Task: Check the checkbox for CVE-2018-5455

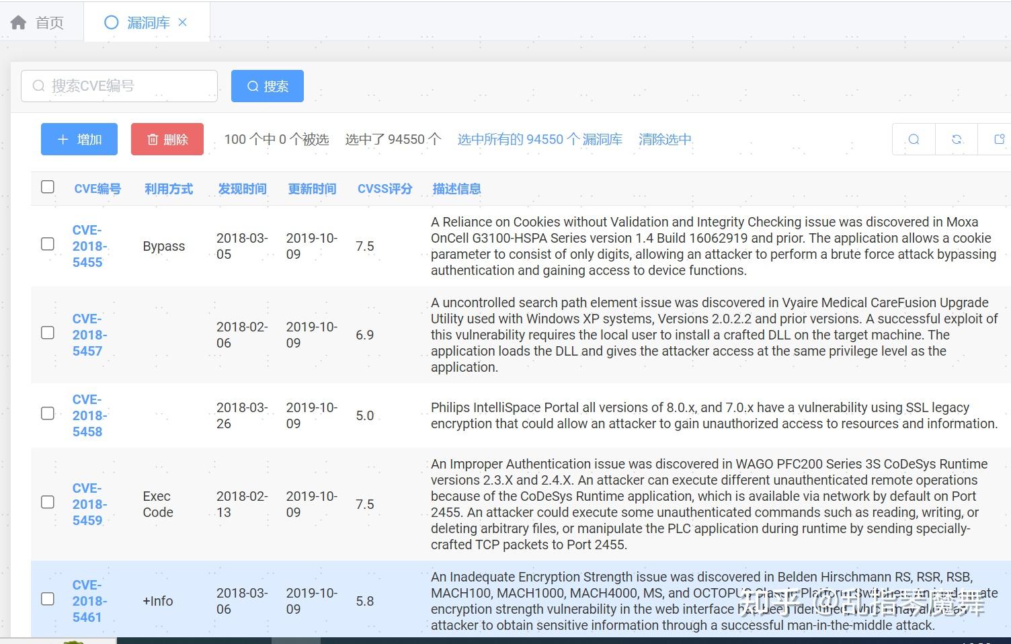Action: (x=47, y=244)
